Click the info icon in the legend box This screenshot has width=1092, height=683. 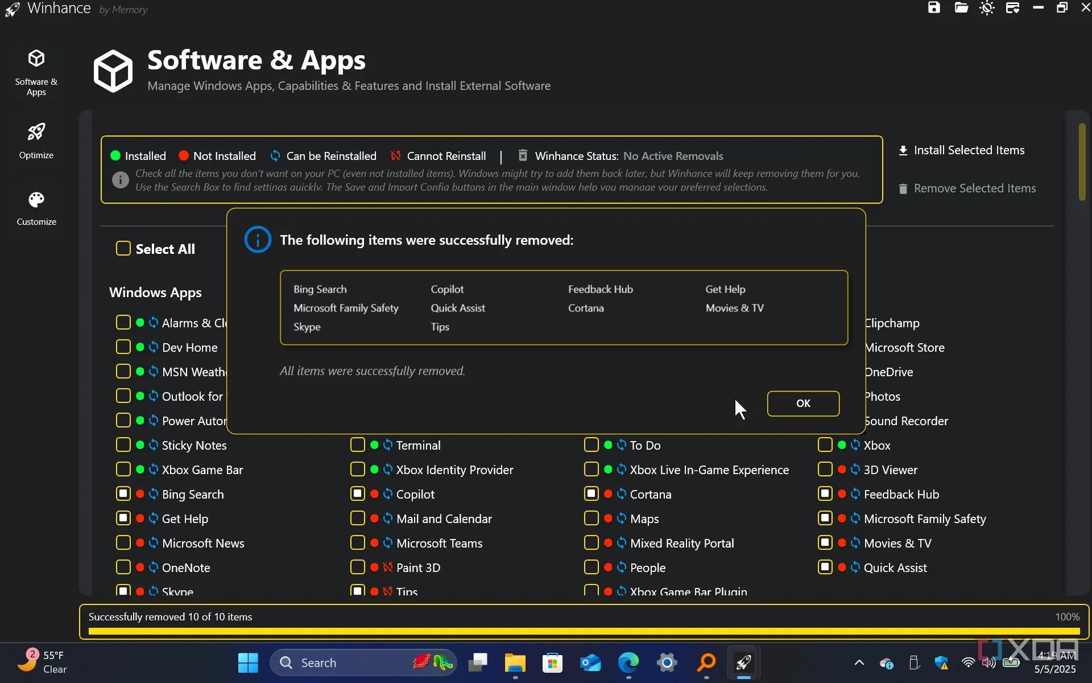click(x=120, y=180)
